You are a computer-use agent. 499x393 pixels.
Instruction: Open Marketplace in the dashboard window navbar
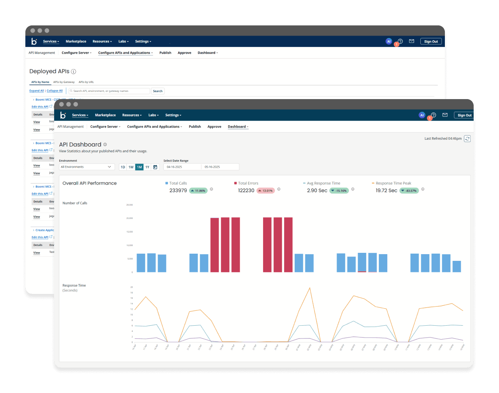pos(105,115)
